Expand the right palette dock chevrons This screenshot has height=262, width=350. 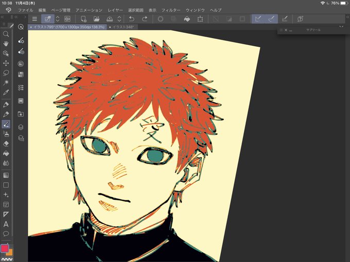tap(348, 17)
